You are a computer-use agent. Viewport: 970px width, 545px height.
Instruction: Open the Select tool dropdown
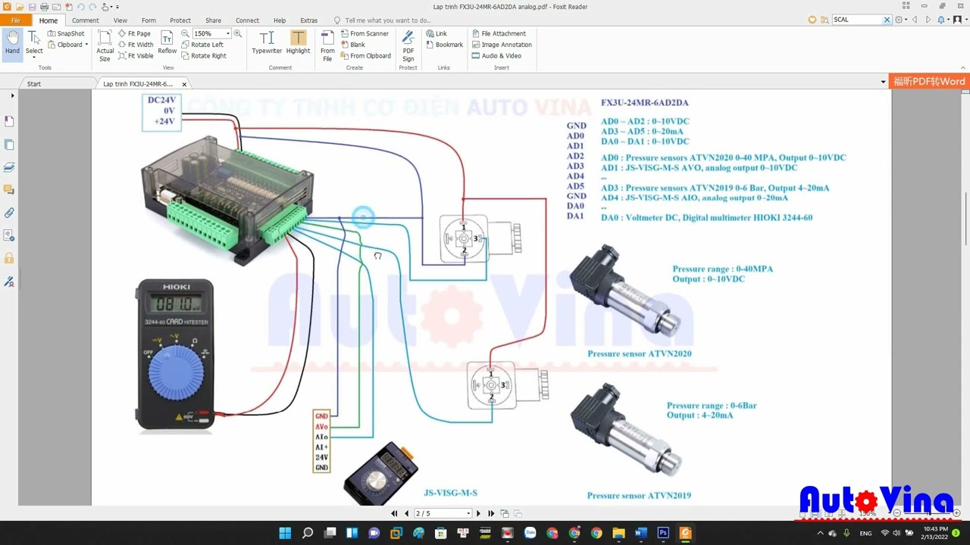click(x=34, y=58)
